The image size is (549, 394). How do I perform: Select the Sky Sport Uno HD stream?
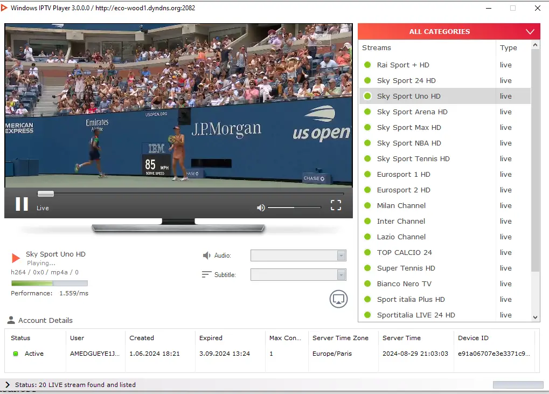[x=444, y=96]
